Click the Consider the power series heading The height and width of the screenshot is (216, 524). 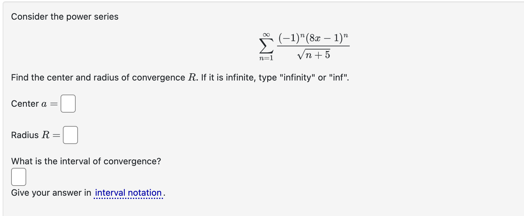[65, 17]
